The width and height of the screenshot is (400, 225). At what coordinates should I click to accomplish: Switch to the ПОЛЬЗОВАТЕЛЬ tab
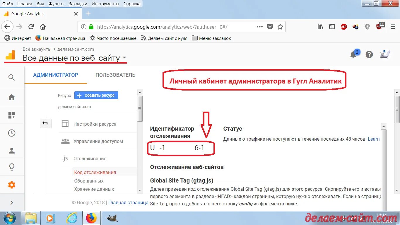tap(115, 75)
